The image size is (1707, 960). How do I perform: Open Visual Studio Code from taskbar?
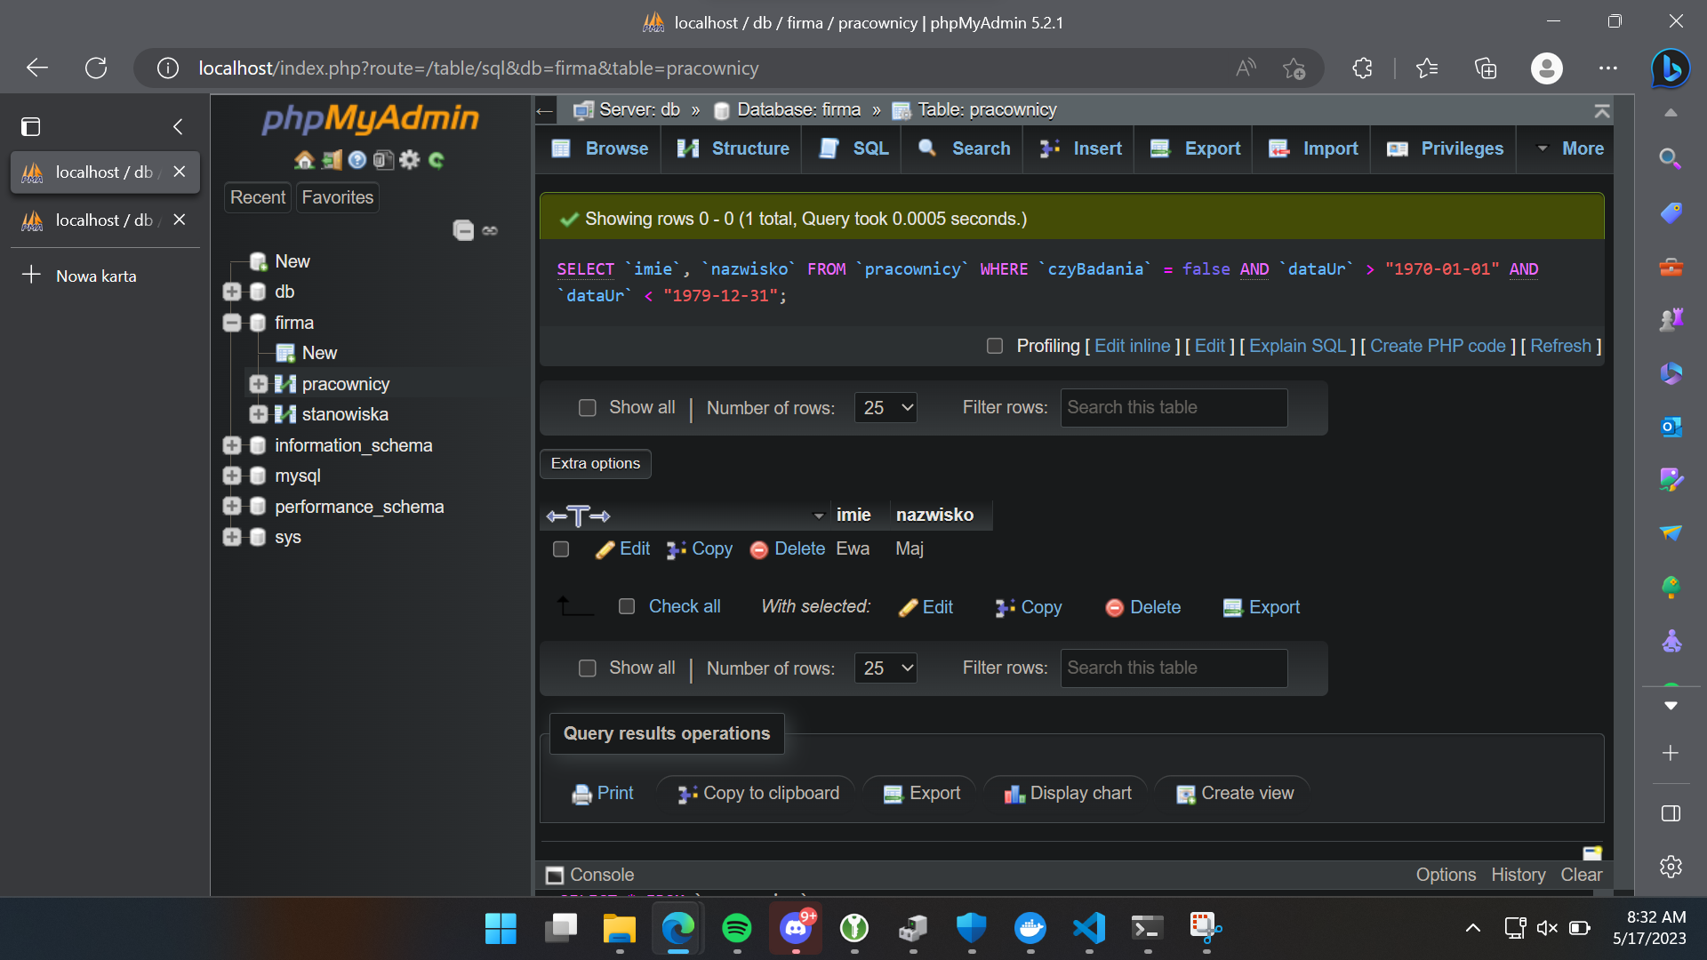tap(1089, 929)
